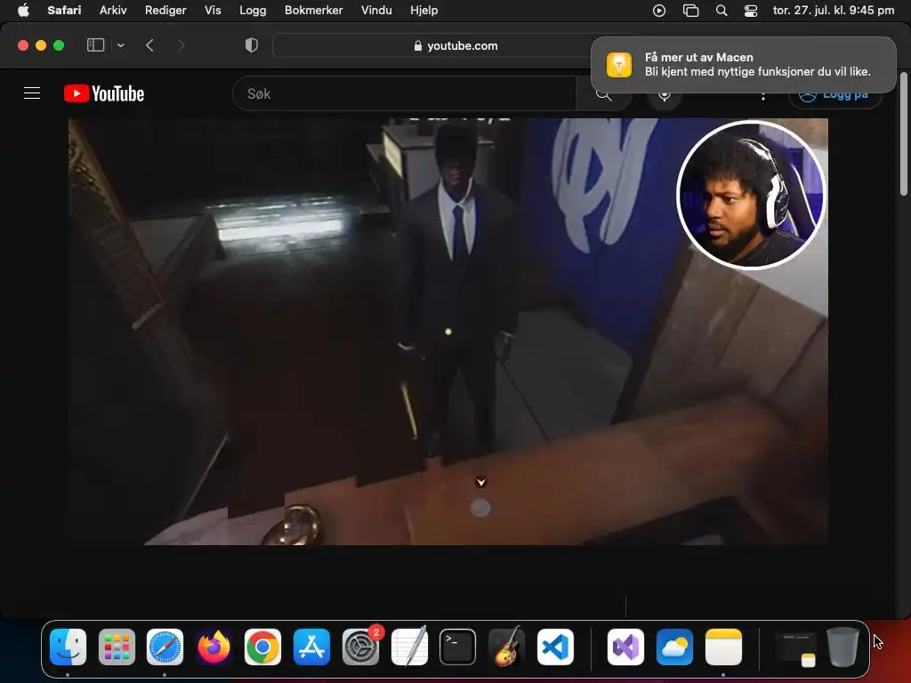
Task: Go to the YouTube home logo
Action: [x=104, y=93]
